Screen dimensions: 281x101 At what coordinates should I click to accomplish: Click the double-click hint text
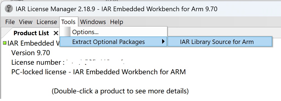coord(120,91)
